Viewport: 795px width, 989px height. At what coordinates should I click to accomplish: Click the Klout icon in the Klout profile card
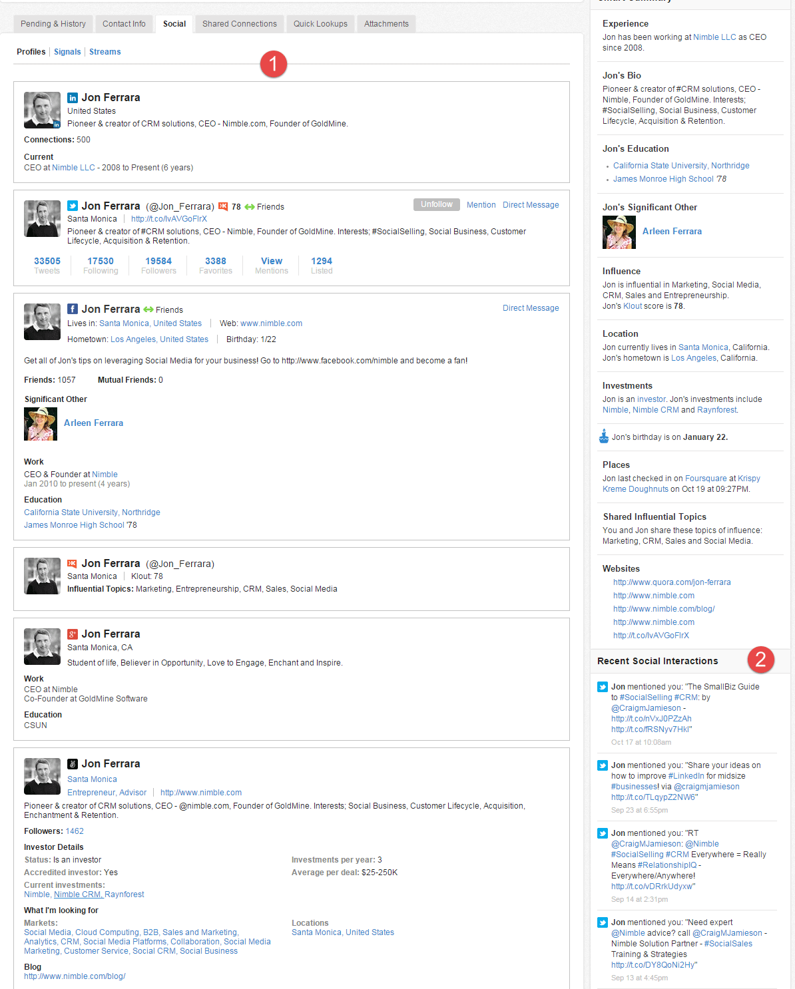tap(73, 564)
